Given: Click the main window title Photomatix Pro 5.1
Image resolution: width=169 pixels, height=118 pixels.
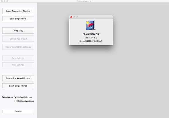Looking at the screenshot, I should 84,1.
